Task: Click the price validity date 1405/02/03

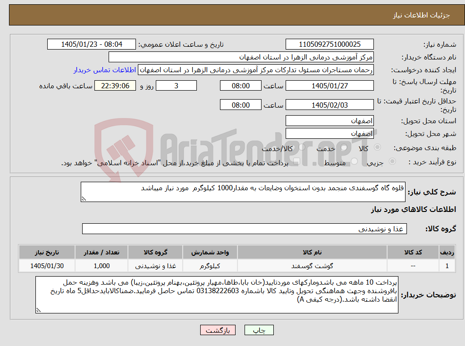Action: tap(330, 105)
